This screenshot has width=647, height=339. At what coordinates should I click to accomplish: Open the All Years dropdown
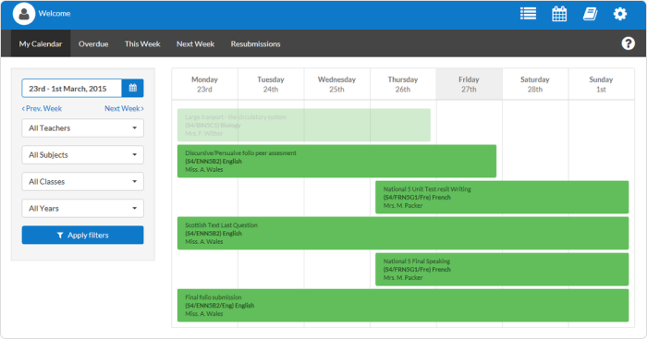(82, 208)
